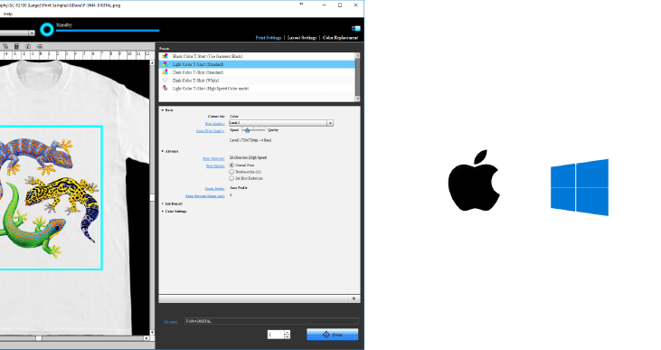
Task: Select the third Print Option radio button
Action: click(231, 178)
